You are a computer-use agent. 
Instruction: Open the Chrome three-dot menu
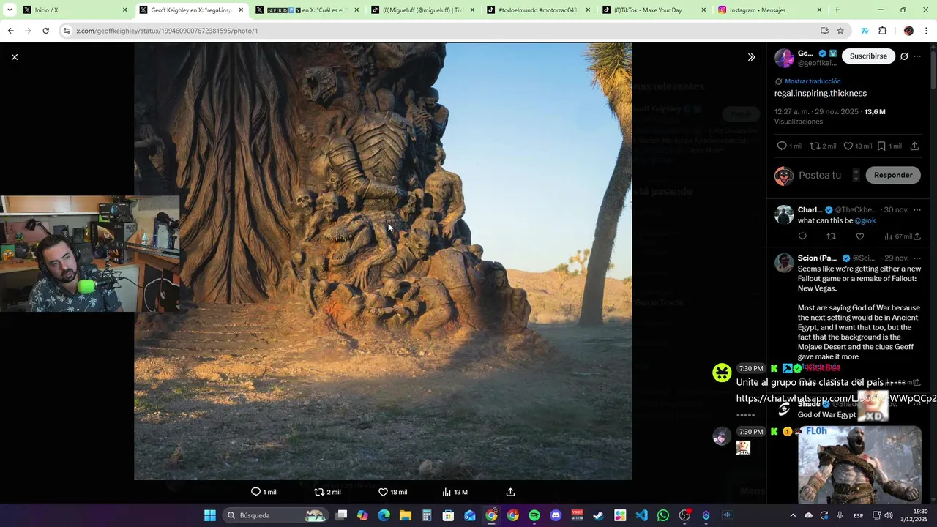[927, 31]
